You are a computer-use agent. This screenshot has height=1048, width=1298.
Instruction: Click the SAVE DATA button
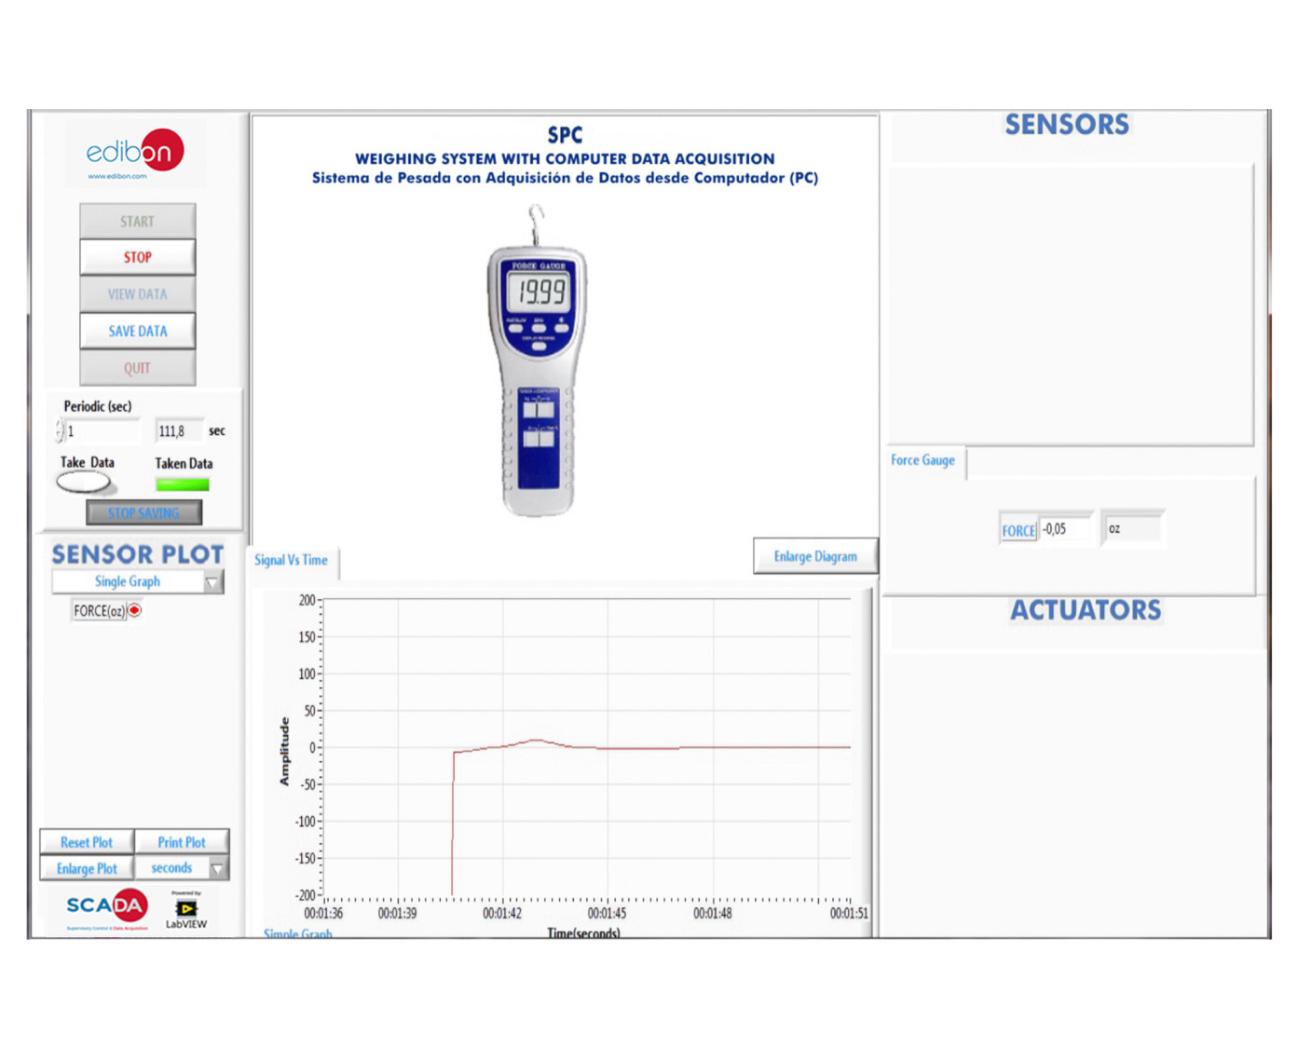click(x=137, y=331)
